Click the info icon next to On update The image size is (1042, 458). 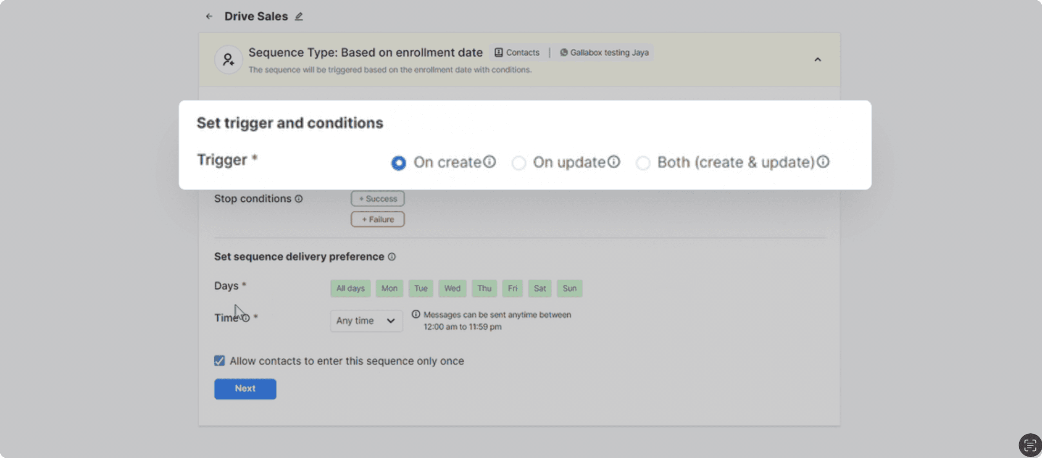coord(614,162)
